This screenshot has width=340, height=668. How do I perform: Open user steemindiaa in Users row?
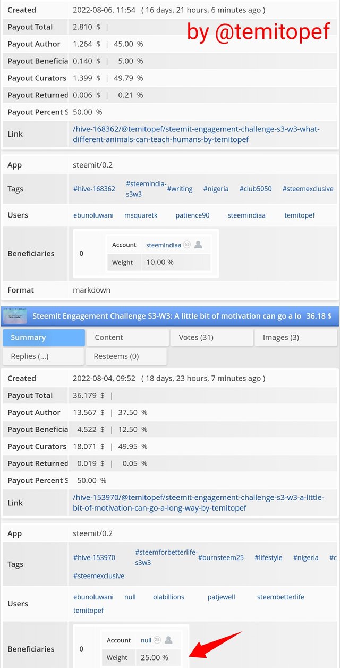click(246, 215)
